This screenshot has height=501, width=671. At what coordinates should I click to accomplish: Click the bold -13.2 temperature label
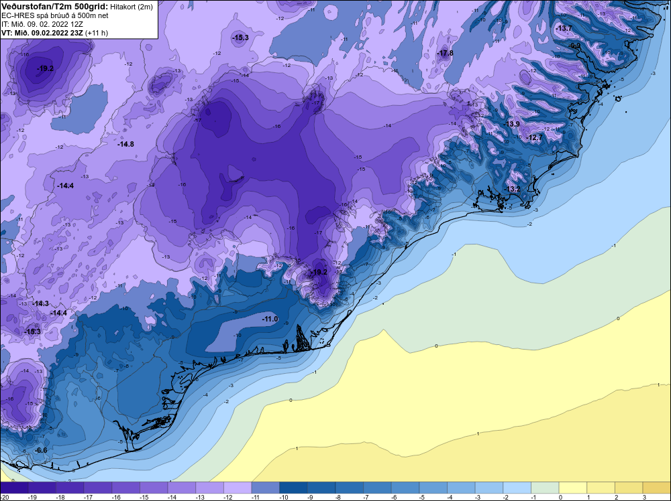(513, 189)
